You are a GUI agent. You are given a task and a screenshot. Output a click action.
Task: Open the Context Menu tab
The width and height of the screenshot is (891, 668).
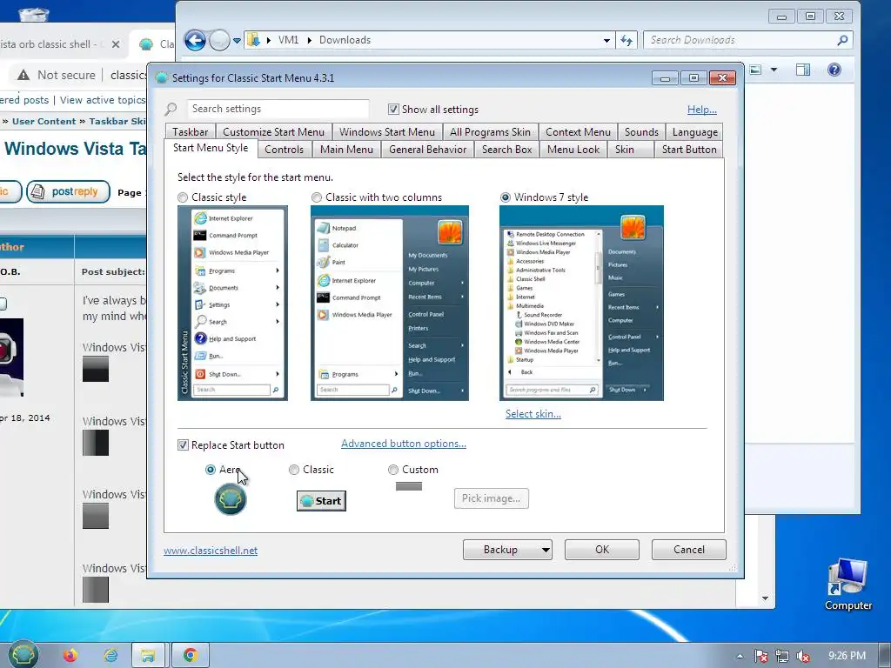point(578,132)
